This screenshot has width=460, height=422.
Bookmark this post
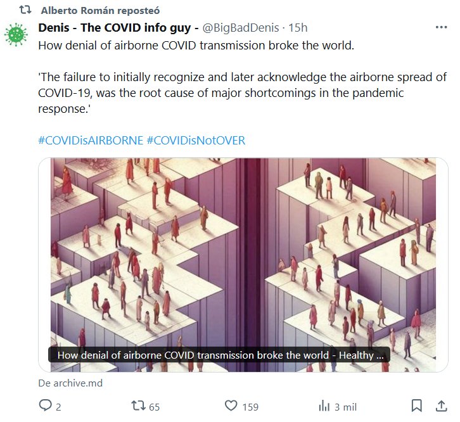tap(416, 406)
